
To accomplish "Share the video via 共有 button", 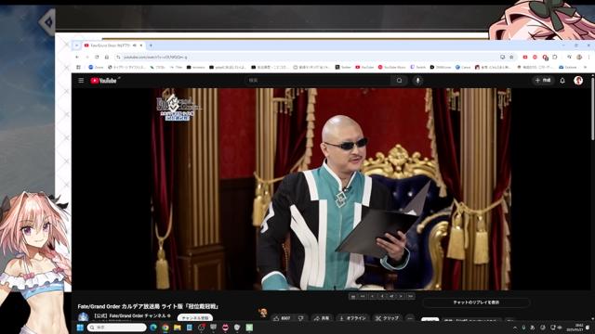I will click(x=322, y=318).
